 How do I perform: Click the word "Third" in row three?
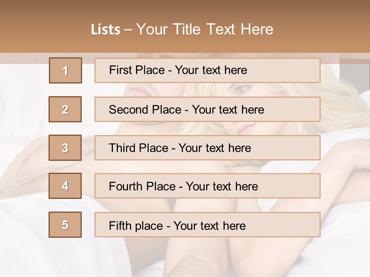122,148
